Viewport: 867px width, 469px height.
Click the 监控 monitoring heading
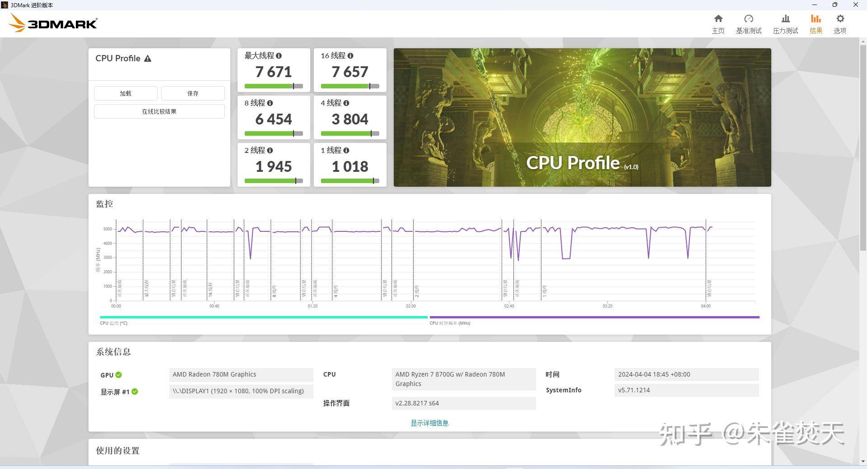pos(104,204)
